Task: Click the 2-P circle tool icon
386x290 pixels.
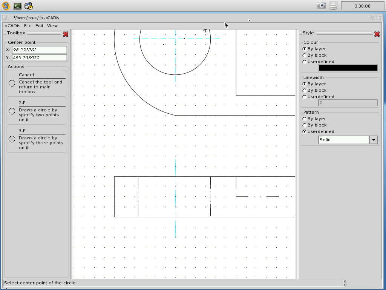Action: tap(12, 111)
